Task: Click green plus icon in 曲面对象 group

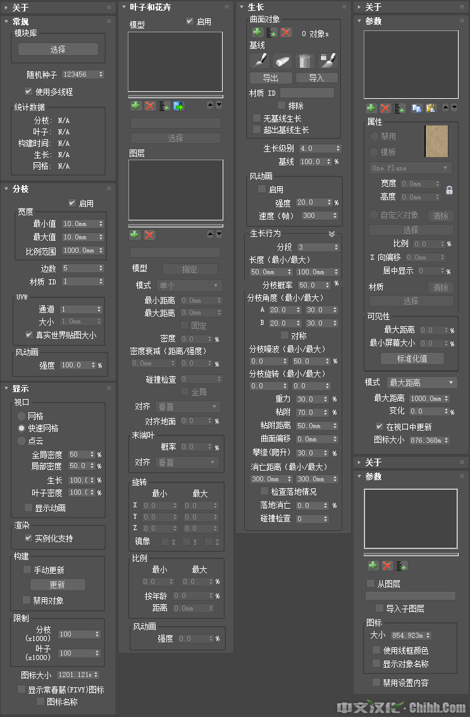Action: 257,32
